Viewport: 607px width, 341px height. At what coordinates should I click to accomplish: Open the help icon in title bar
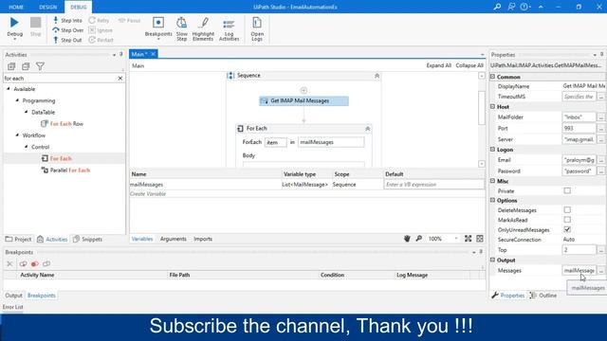[524, 7]
